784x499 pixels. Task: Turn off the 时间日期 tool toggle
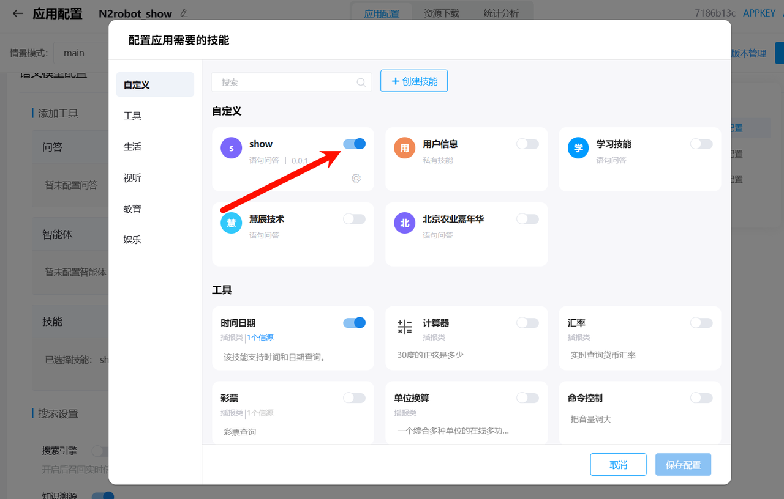point(354,323)
